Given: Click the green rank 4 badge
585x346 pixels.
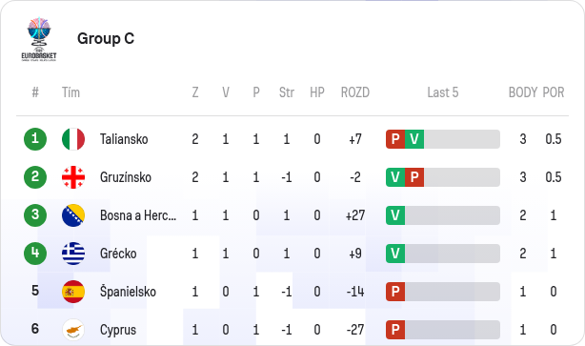Looking at the screenshot, I should [x=35, y=254].
